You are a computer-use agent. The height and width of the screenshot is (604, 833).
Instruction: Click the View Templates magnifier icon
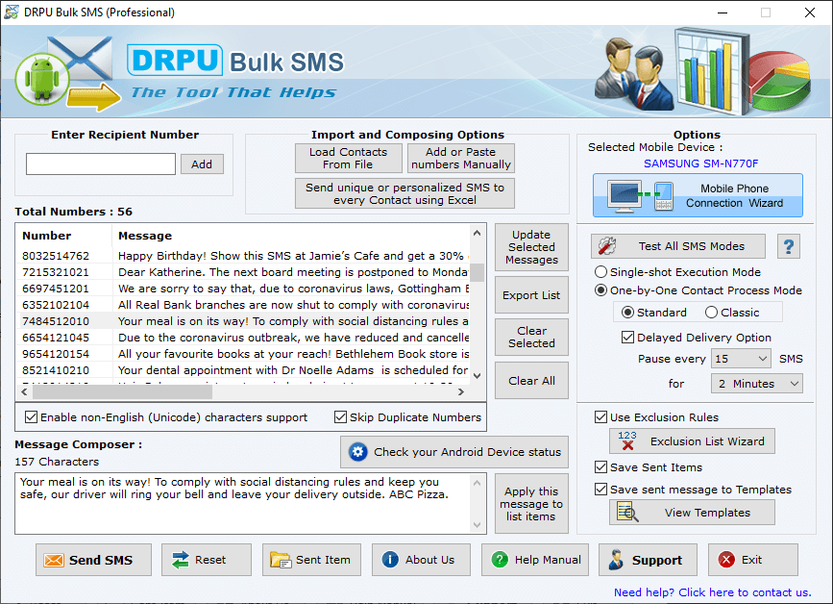627,512
